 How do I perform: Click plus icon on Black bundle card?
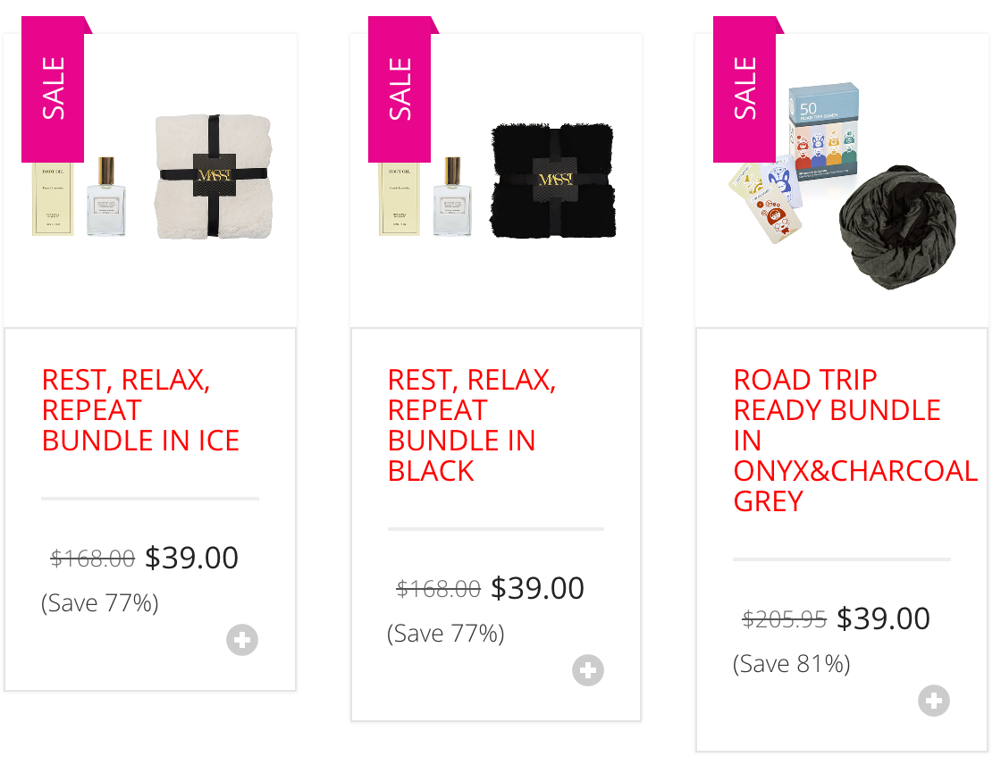pos(588,670)
